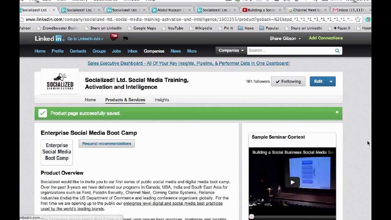Close the first Socialized! Ltd. tab
Screen dimensions: 391x220
point(53,10)
